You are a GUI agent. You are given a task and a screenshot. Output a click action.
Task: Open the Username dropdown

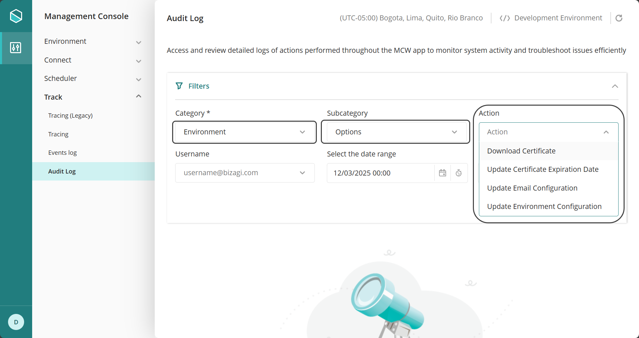(244, 173)
